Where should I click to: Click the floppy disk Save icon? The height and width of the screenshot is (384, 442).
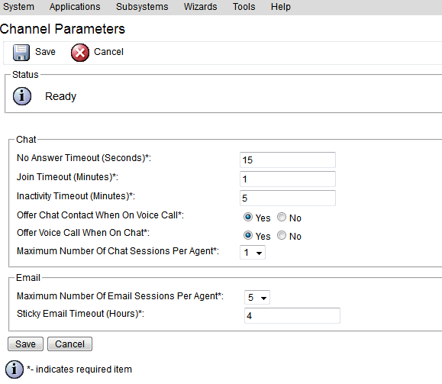[21, 53]
